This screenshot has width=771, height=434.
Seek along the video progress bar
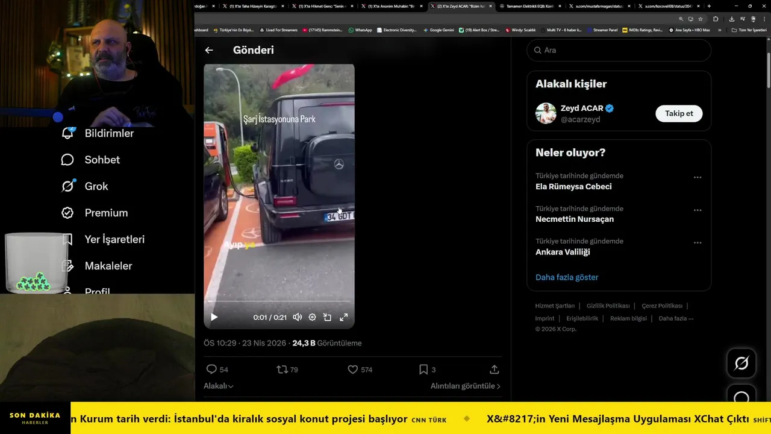(x=279, y=301)
